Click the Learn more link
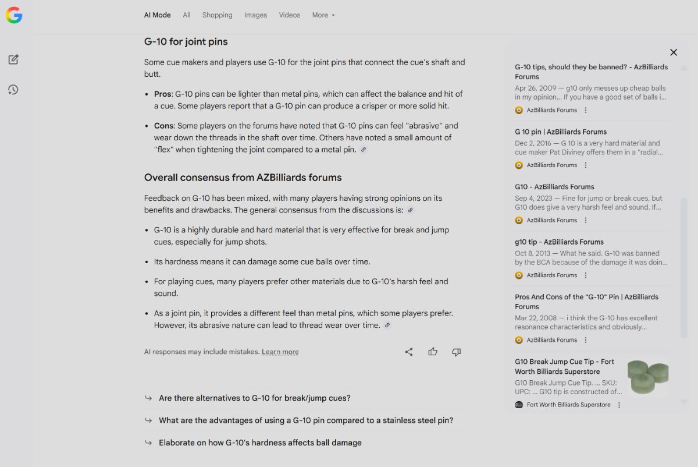698x467 pixels. (x=280, y=352)
